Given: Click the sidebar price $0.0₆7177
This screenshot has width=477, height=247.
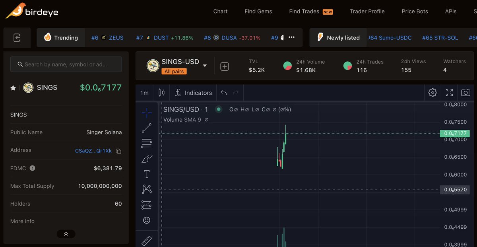Looking at the screenshot, I should [x=101, y=88].
